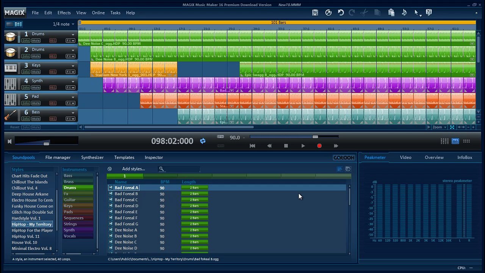Viewport: 485px width, 273px height.
Task: Arm REC on track 6 Bass
Action: pos(53,119)
